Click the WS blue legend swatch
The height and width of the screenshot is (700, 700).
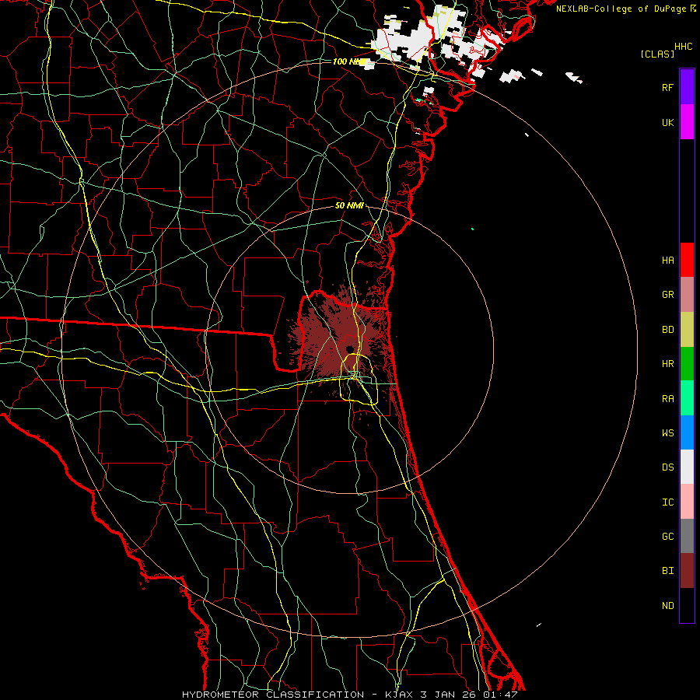[x=687, y=432]
